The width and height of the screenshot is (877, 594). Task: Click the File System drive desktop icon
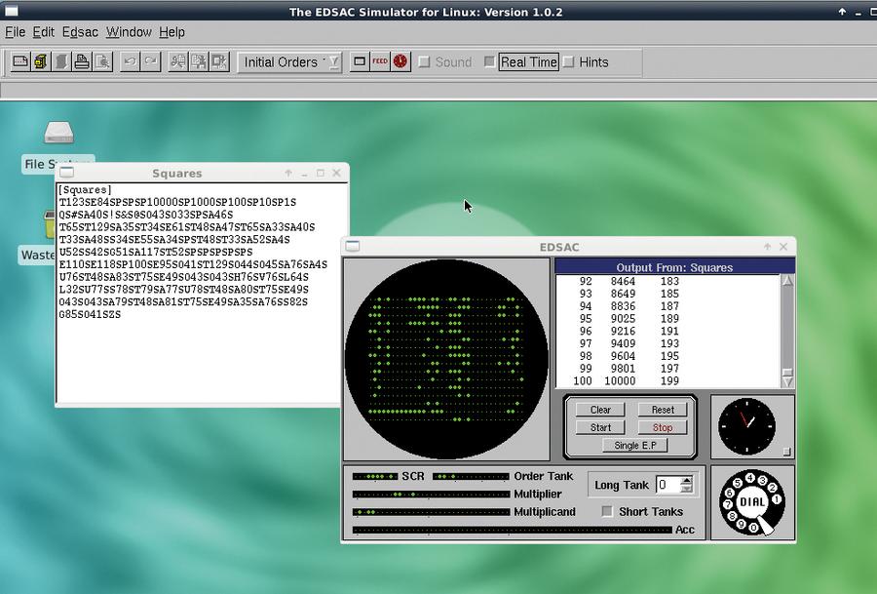[58, 134]
